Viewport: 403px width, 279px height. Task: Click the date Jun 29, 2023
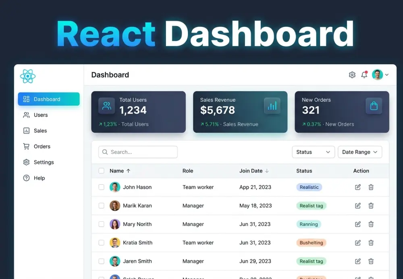point(255,261)
